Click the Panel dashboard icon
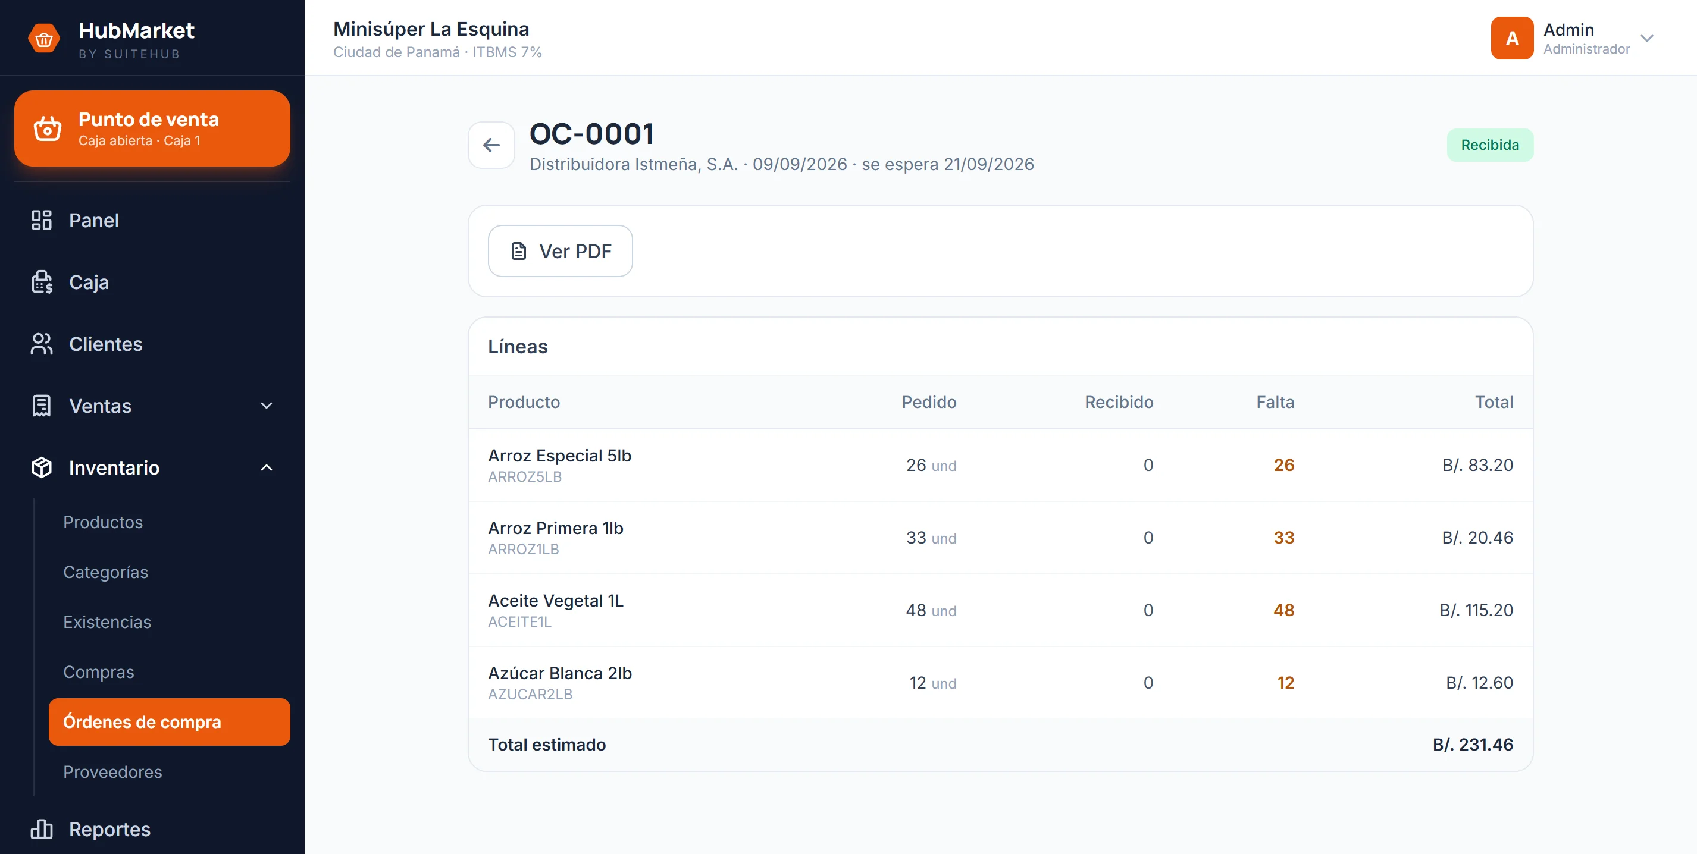Image resolution: width=1697 pixels, height=854 pixels. [42, 220]
